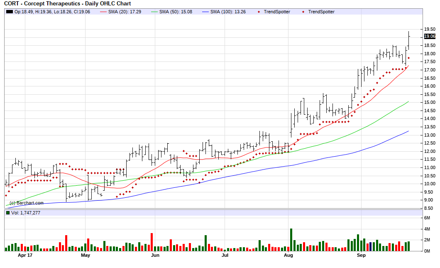440x268 pixels.
Task: Click the 14.00 price axis label
Action: (430, 118)
